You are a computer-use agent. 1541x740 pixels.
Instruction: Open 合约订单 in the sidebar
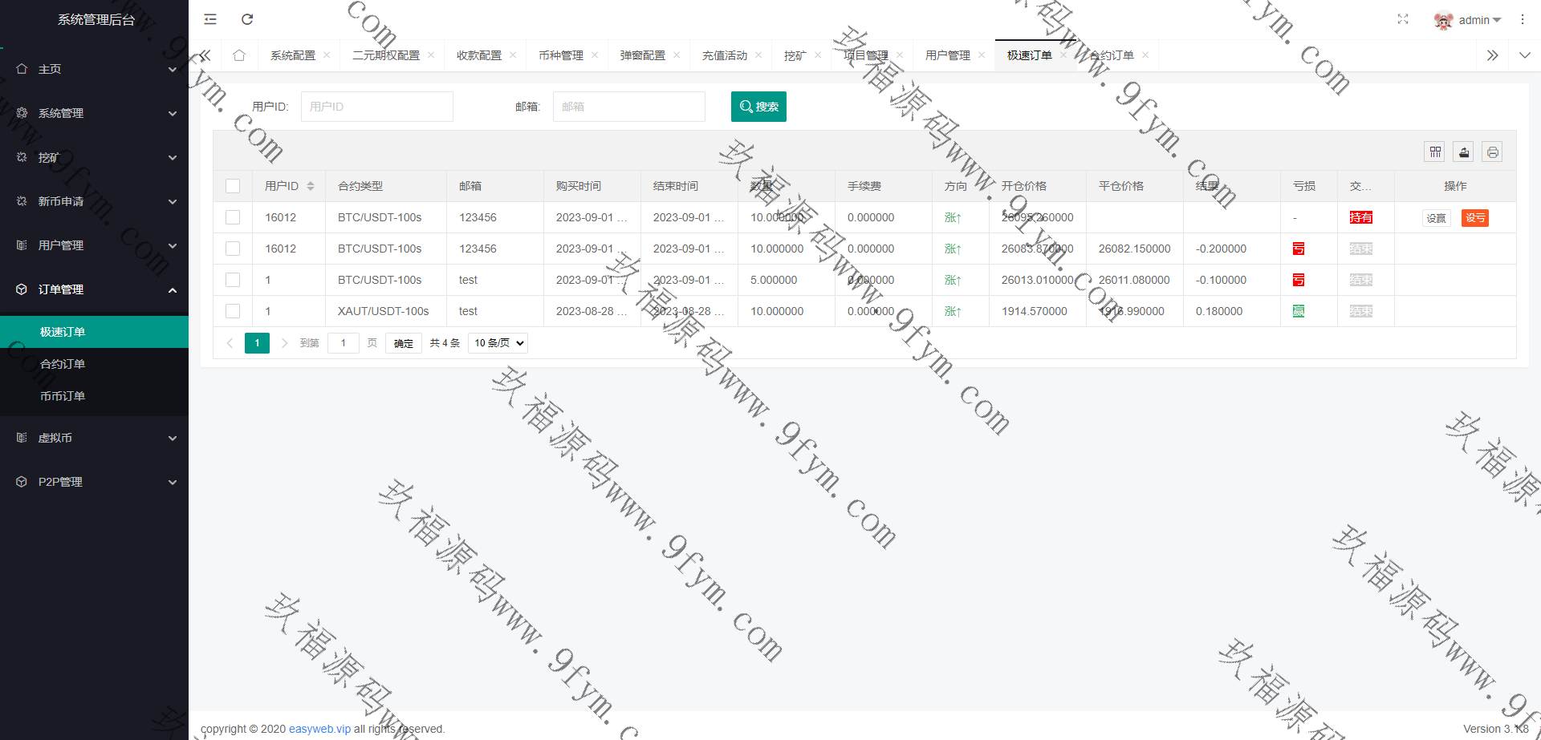pyautogui.click(x=63, y=364)
